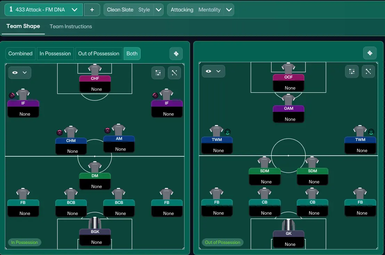Screen dimensions: 385x255
Task: Select the right TWM role card
Action: pyautogui.click(x=360, y=145)
